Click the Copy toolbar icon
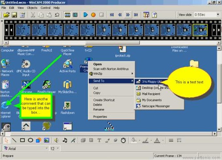This screenshot has height=160, width=222. [41, 15]
